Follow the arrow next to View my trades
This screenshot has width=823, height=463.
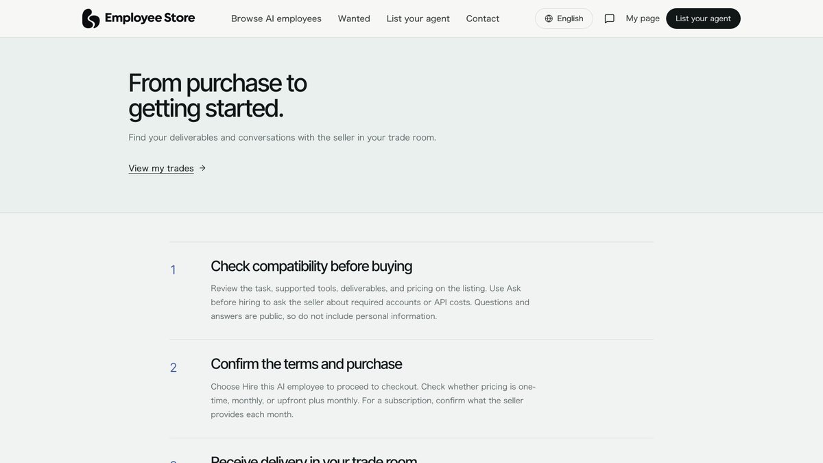[202, 168]
